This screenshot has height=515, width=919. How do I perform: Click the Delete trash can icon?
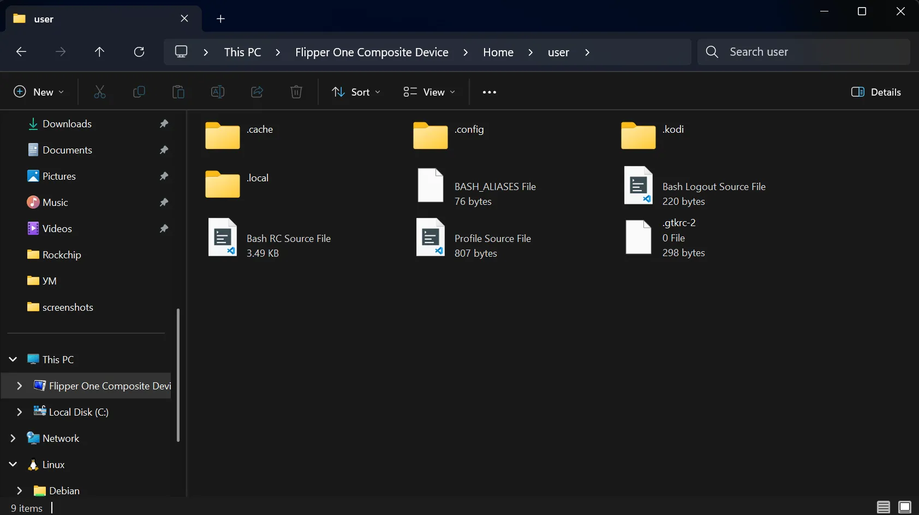(x=296, y=92)
